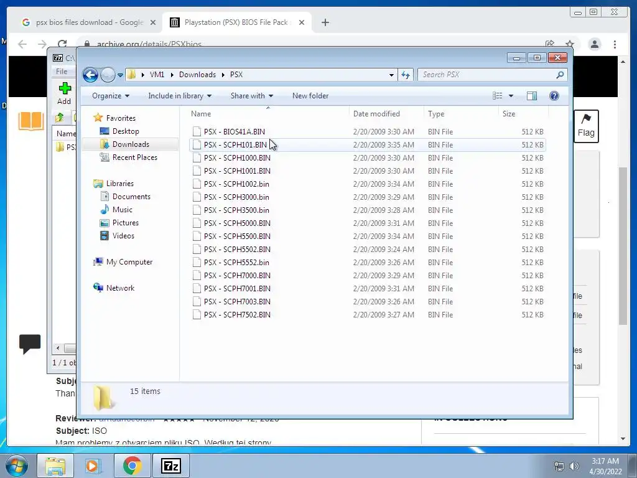The image size is (637, 478).
Task: Select Desktop under Favorites
Action: 126,131
